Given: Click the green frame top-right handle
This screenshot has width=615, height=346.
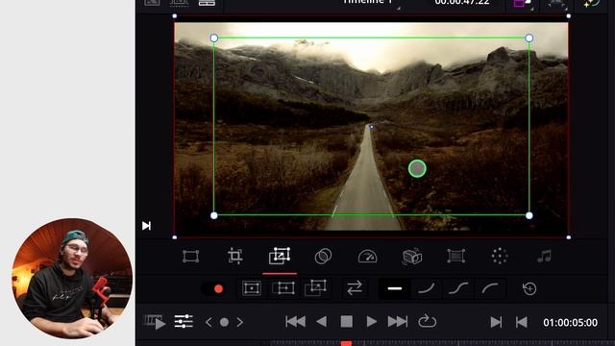Looking at the screenshot, I should [x=529, y=38].
